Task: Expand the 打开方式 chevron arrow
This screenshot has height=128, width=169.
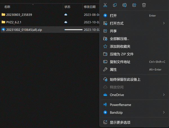Action: (164, 23)
